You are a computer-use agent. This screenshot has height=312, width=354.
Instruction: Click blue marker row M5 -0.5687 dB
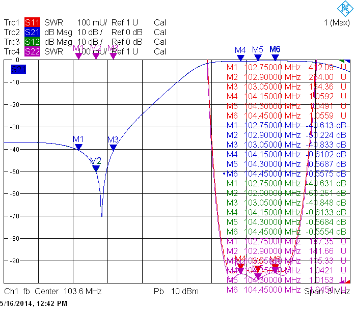click(x=286, y=164)
